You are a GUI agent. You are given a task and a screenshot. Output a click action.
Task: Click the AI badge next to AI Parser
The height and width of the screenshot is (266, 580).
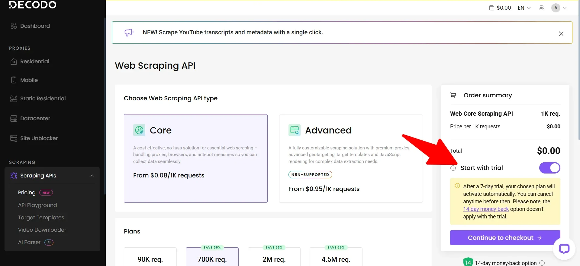click(x=49, y=243)
